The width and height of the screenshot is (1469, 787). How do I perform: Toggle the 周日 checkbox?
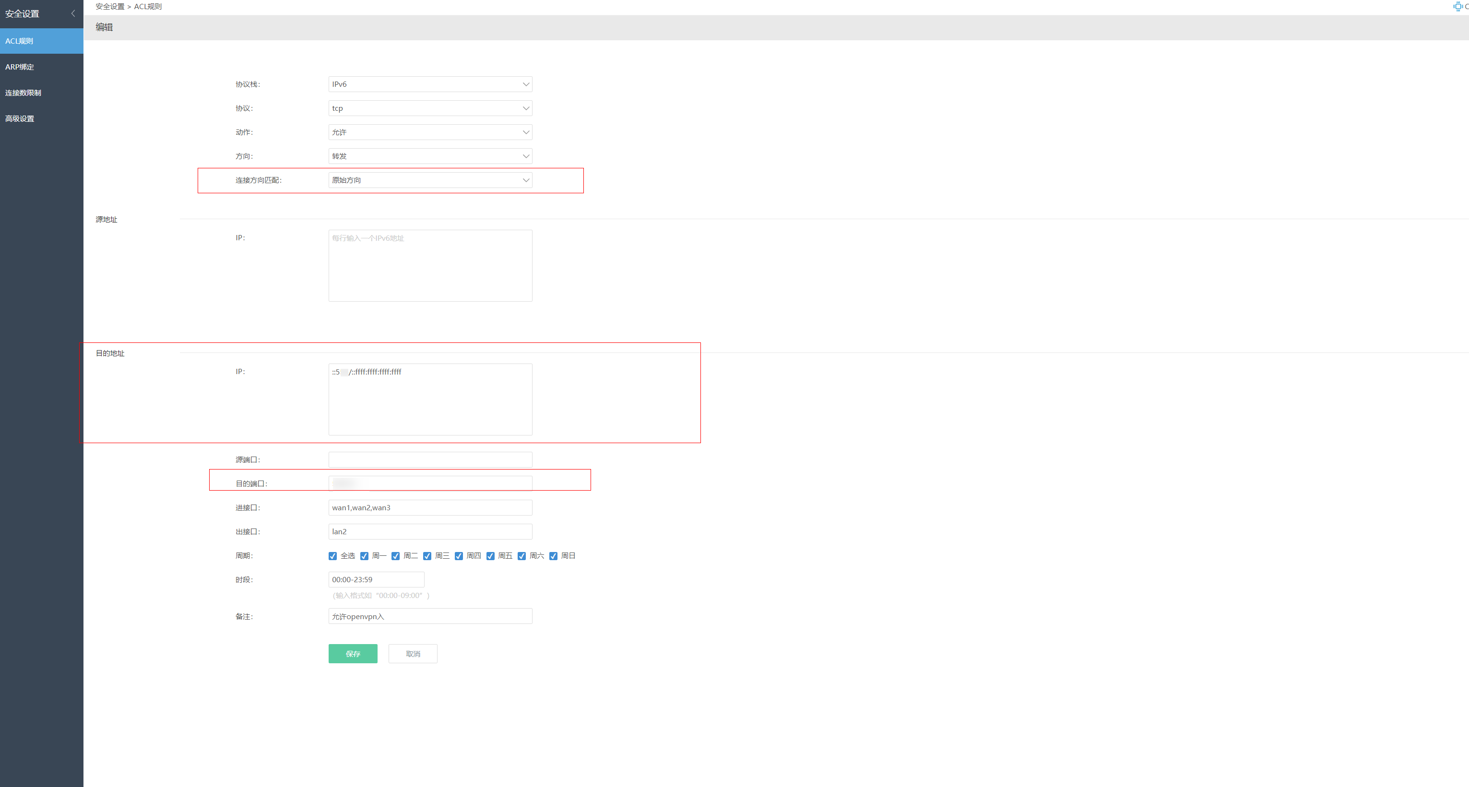pos(553,556)
